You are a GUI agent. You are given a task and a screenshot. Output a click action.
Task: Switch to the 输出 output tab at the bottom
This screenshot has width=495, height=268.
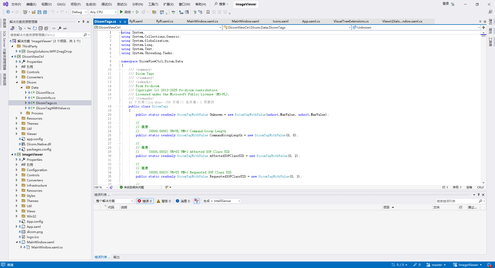[117, 257]
